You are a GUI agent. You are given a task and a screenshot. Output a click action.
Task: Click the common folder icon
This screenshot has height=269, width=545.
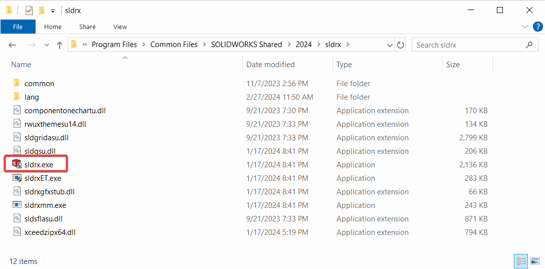17,83
